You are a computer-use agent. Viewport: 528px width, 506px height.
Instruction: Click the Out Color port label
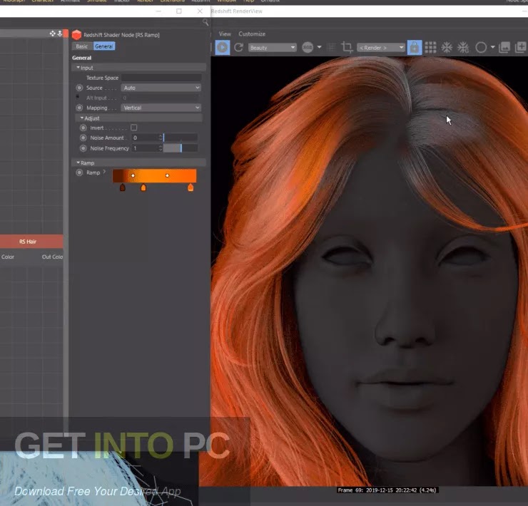52,257
